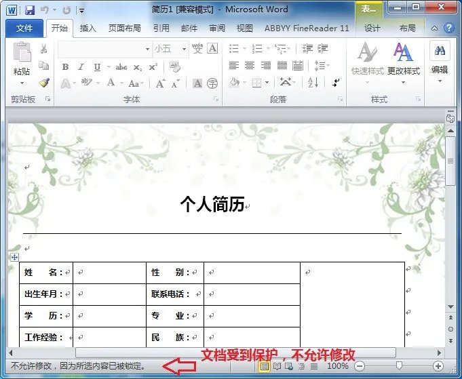Image resolution: width=462 pixels, height=379 pixels.
Task: Click the Text Highlight Color pen
Action: (87, 83)
